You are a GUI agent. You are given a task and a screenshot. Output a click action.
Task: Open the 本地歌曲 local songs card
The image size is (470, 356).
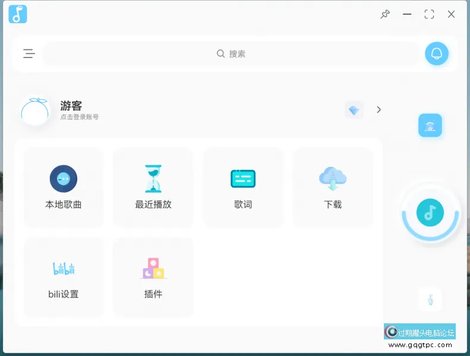(64, 187)
